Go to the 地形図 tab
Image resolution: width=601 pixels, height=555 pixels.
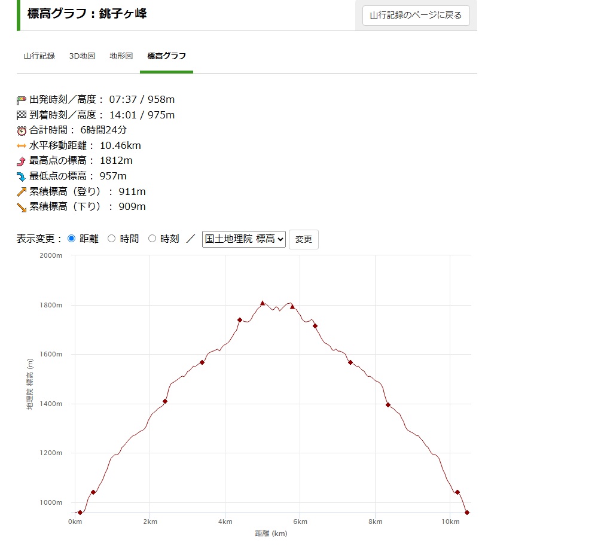pos(121,56)
